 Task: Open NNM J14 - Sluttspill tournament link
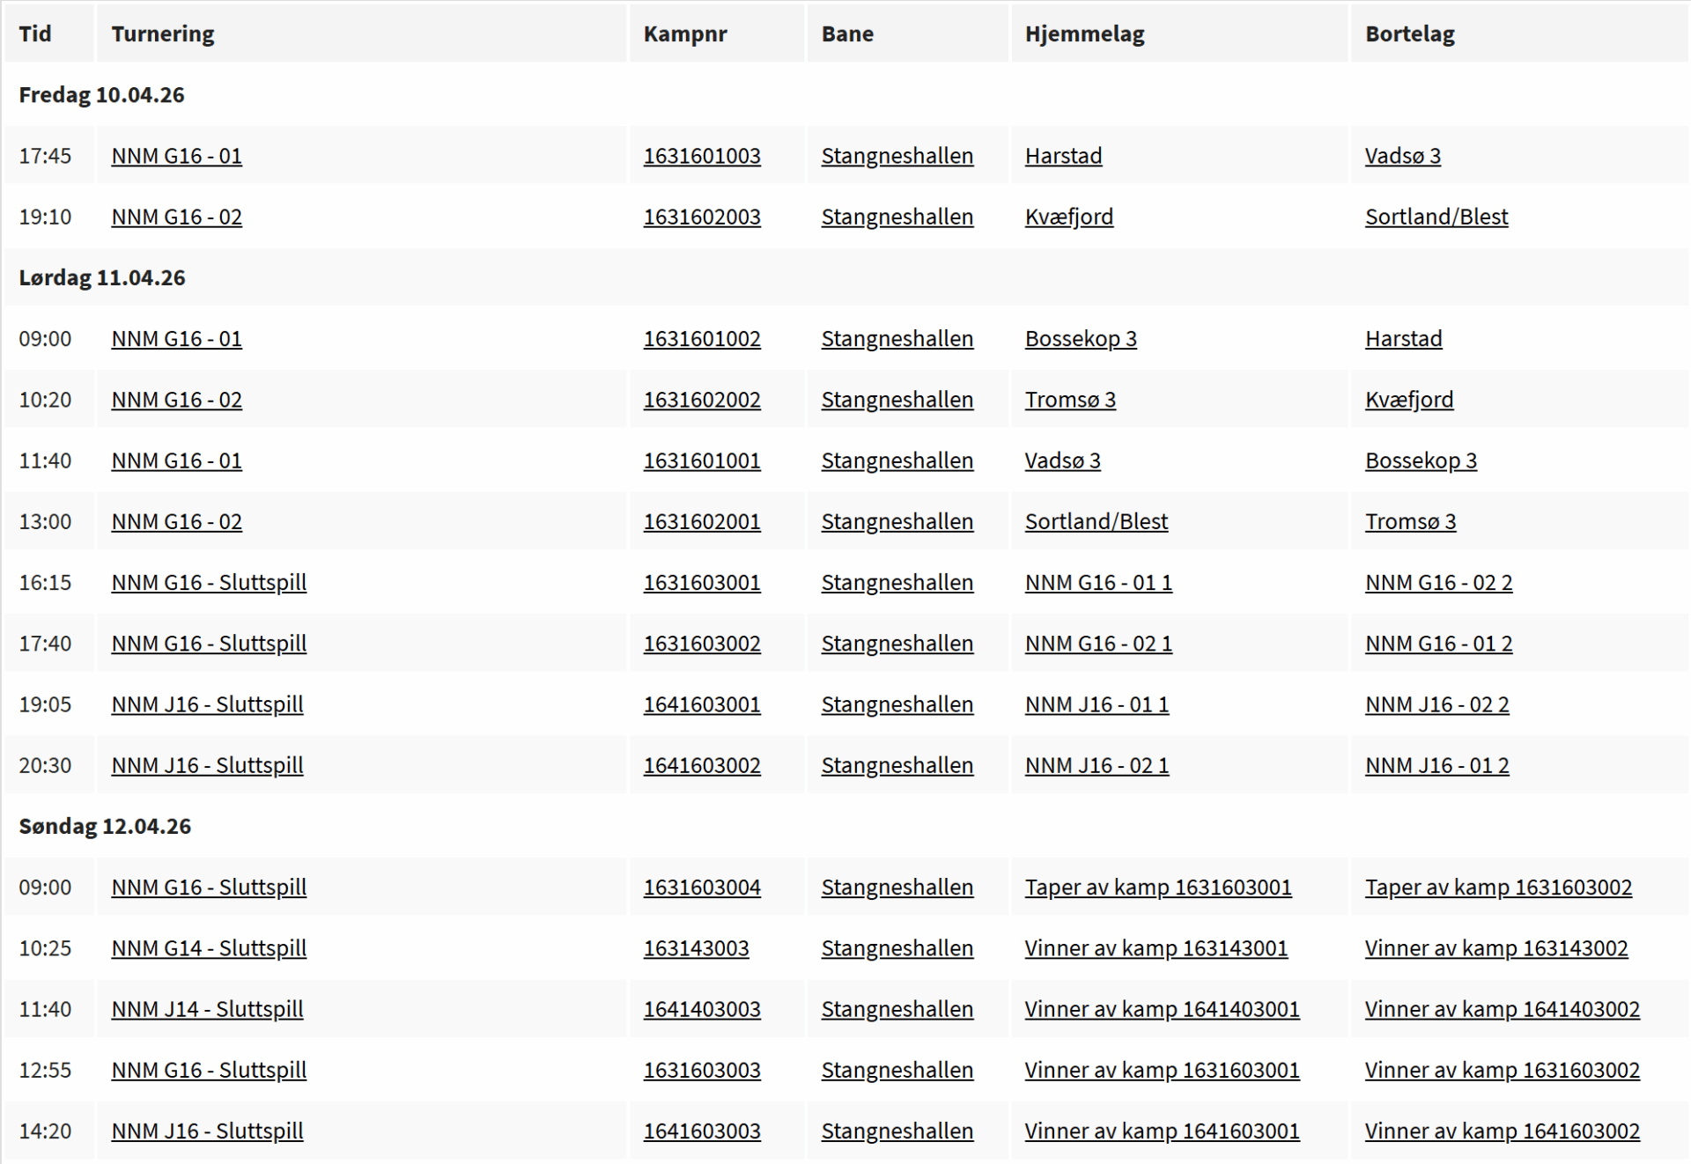207,1009
